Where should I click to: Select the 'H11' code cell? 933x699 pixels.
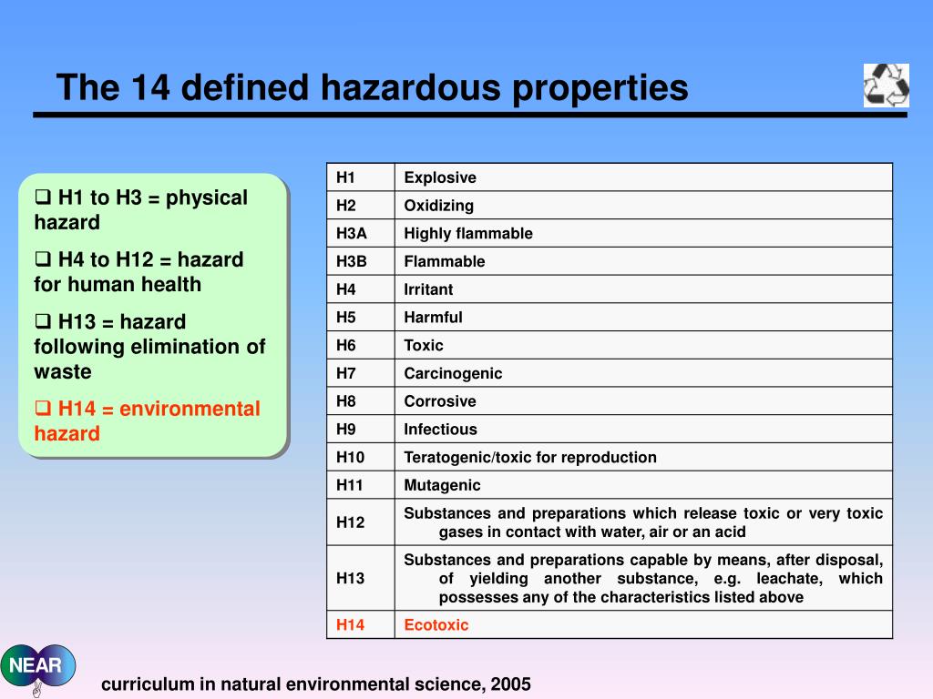tap(361, 484)
